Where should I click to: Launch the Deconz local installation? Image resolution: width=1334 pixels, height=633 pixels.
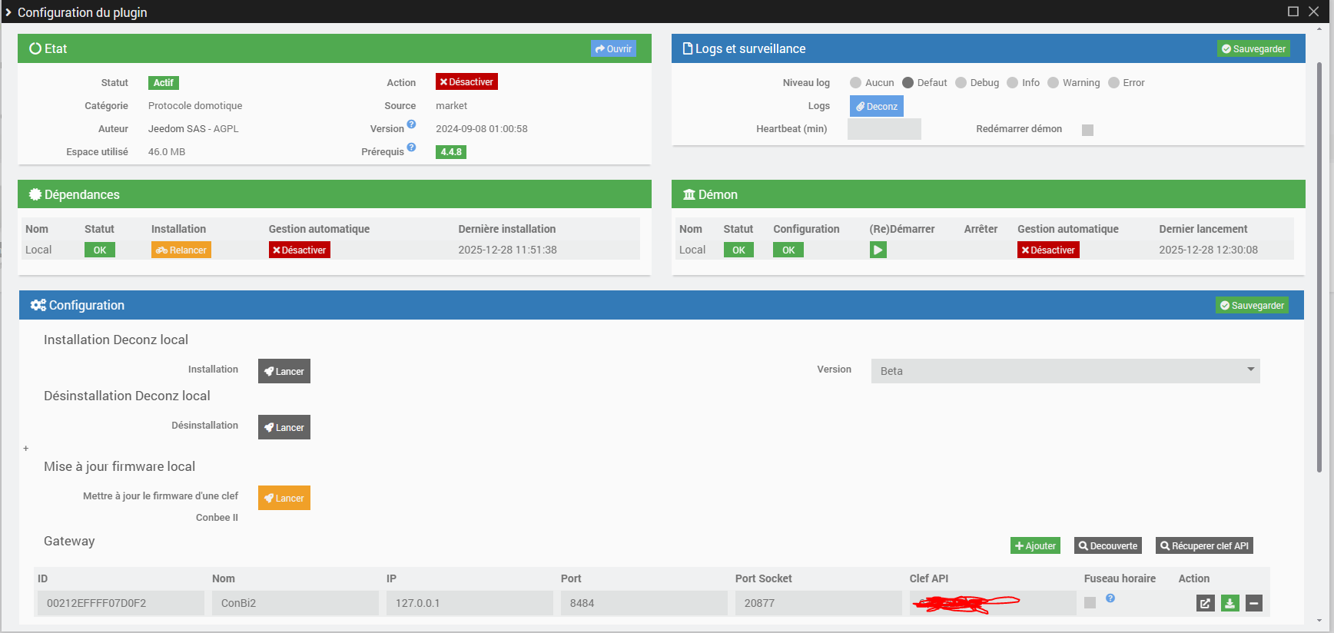[284, 371]
